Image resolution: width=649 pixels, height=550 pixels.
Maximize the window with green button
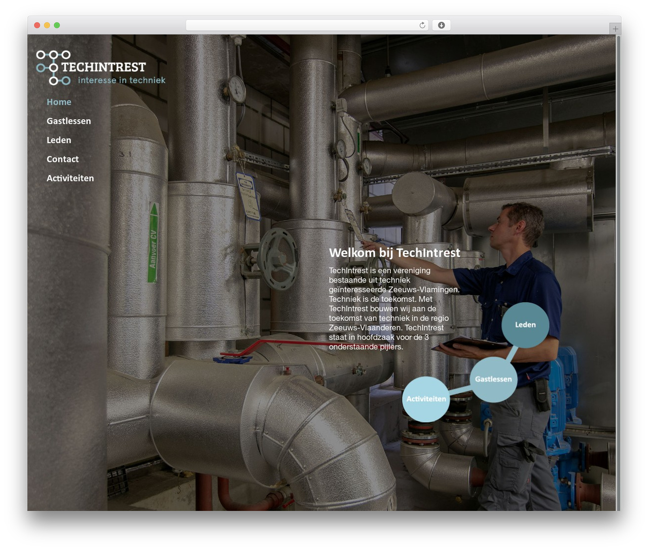57,25
